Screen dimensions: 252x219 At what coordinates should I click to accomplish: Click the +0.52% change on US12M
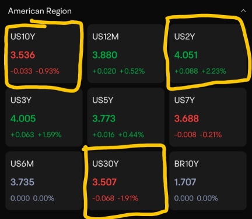coord(132,71)
